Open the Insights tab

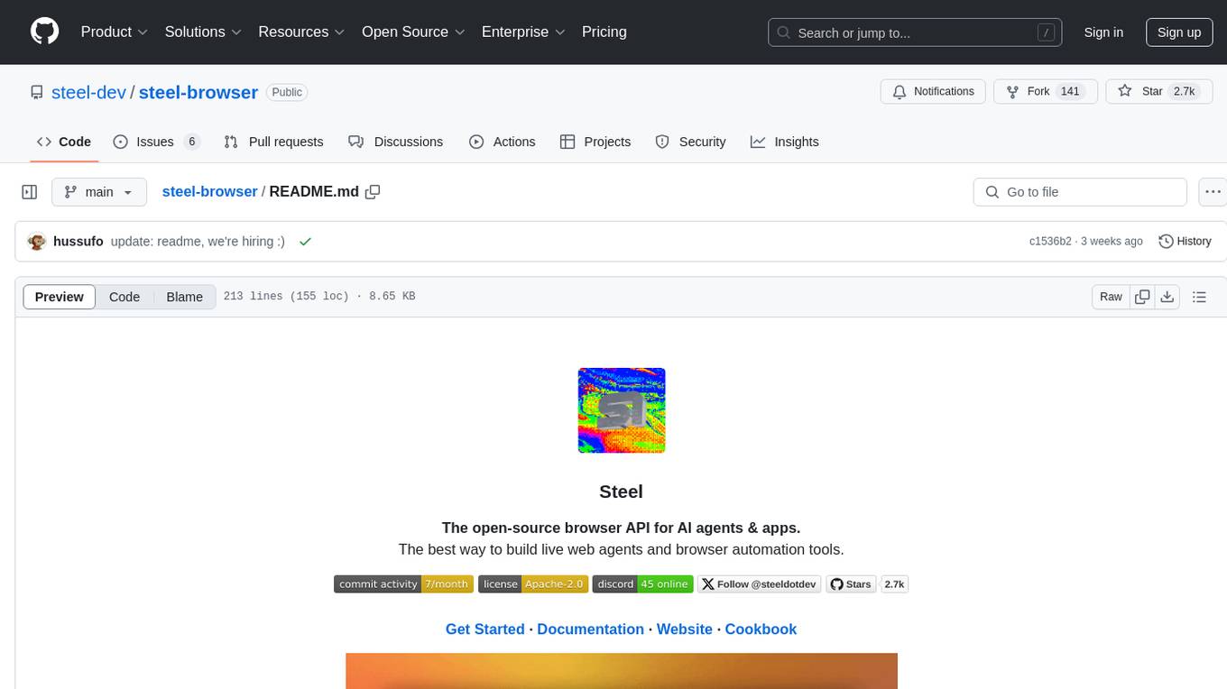pyautogui.click(x=785, y=142)
